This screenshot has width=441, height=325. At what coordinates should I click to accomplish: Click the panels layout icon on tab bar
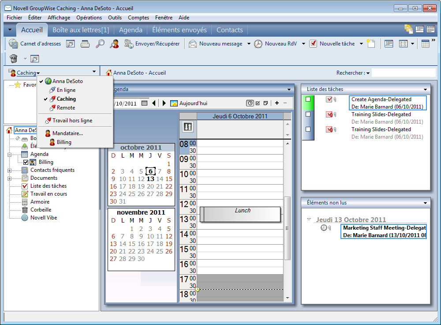tap(420, 29)
